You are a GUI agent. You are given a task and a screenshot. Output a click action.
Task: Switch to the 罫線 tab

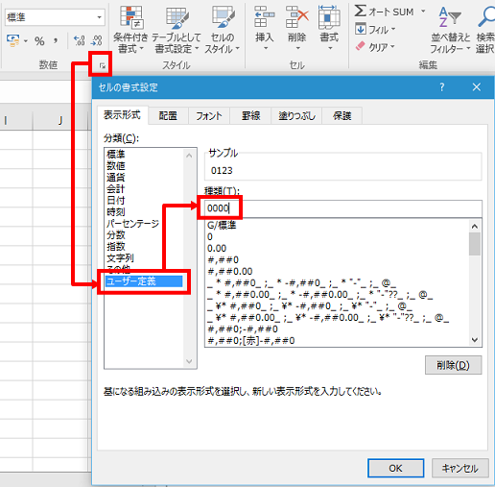(x=250, y=115)
